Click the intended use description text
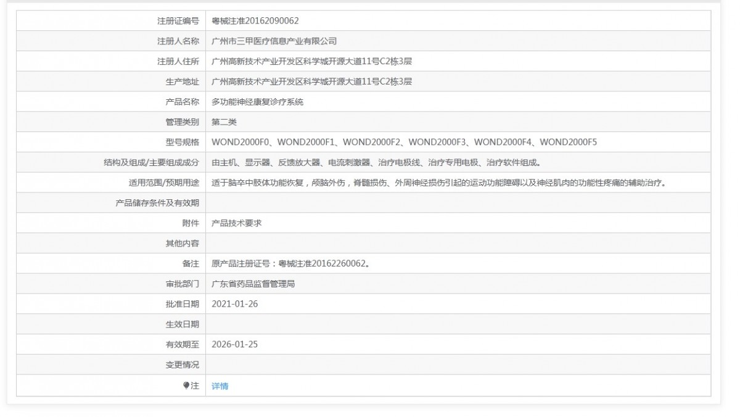Image resolution: width=740 pixels, height=417 pixels. (438, 183)
